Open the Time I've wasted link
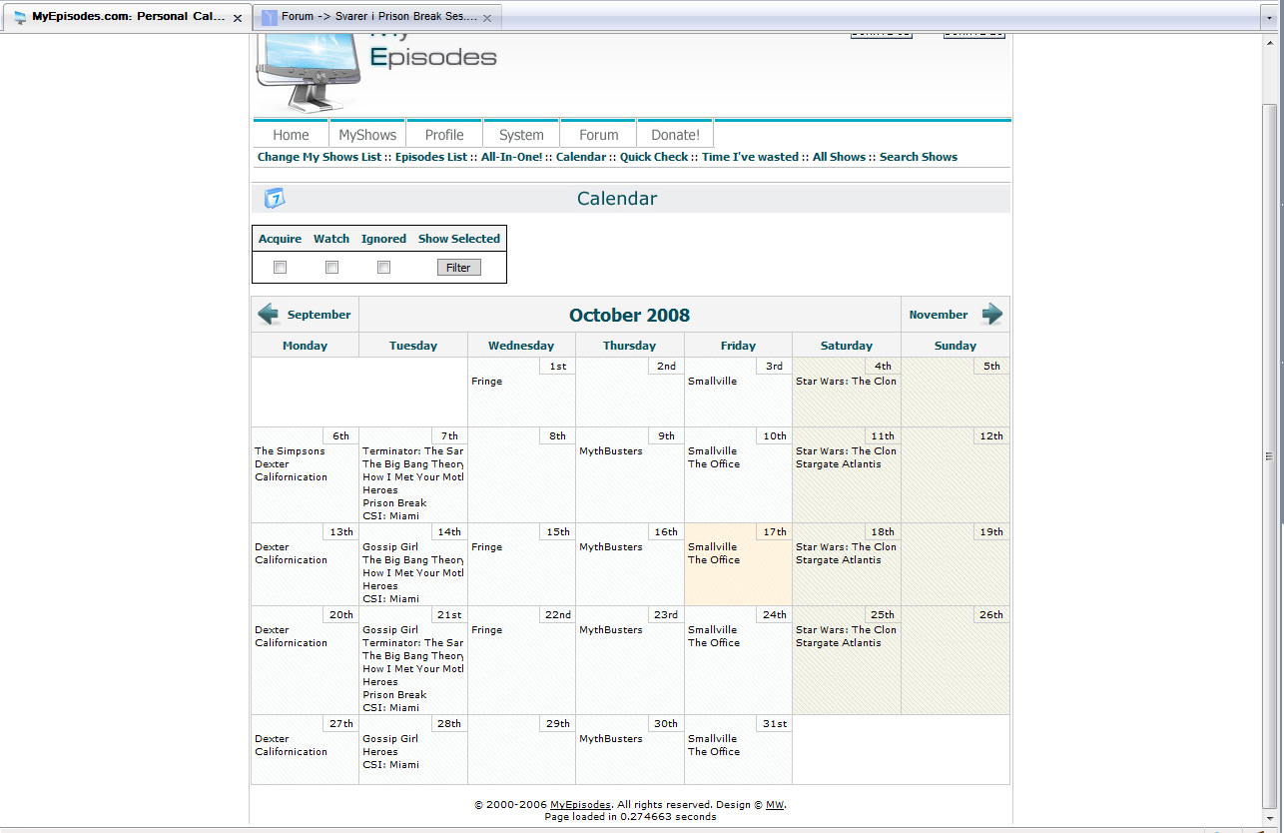The width and height of the screenshot is (1284, 833). [x=751, y=157]
